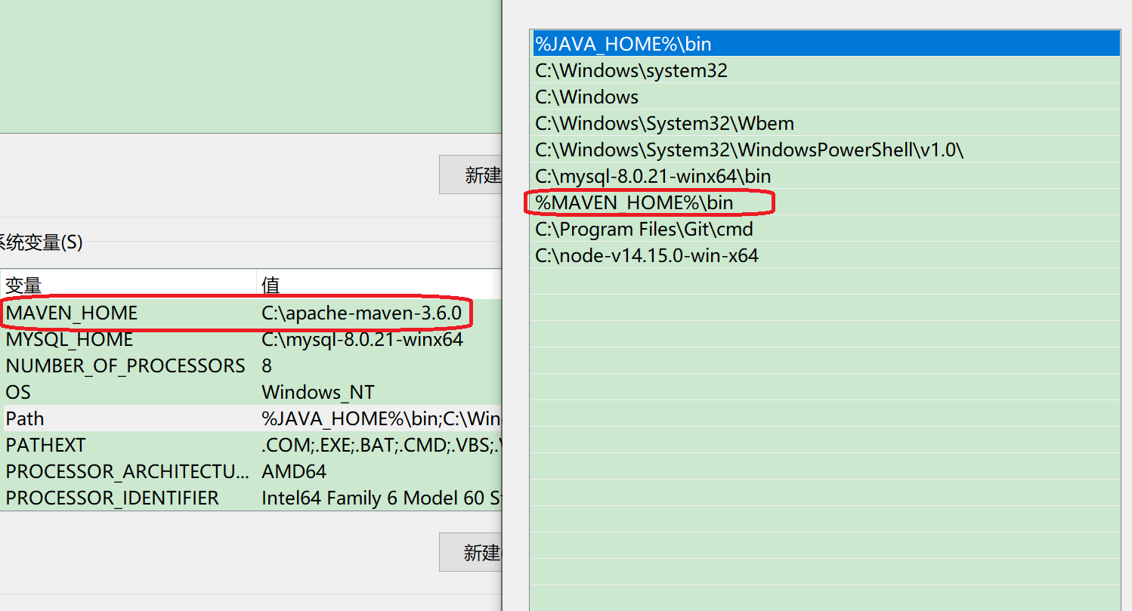Select the PROCESSOR_ARCHITECTURE variable row

(x=127, y=472)
